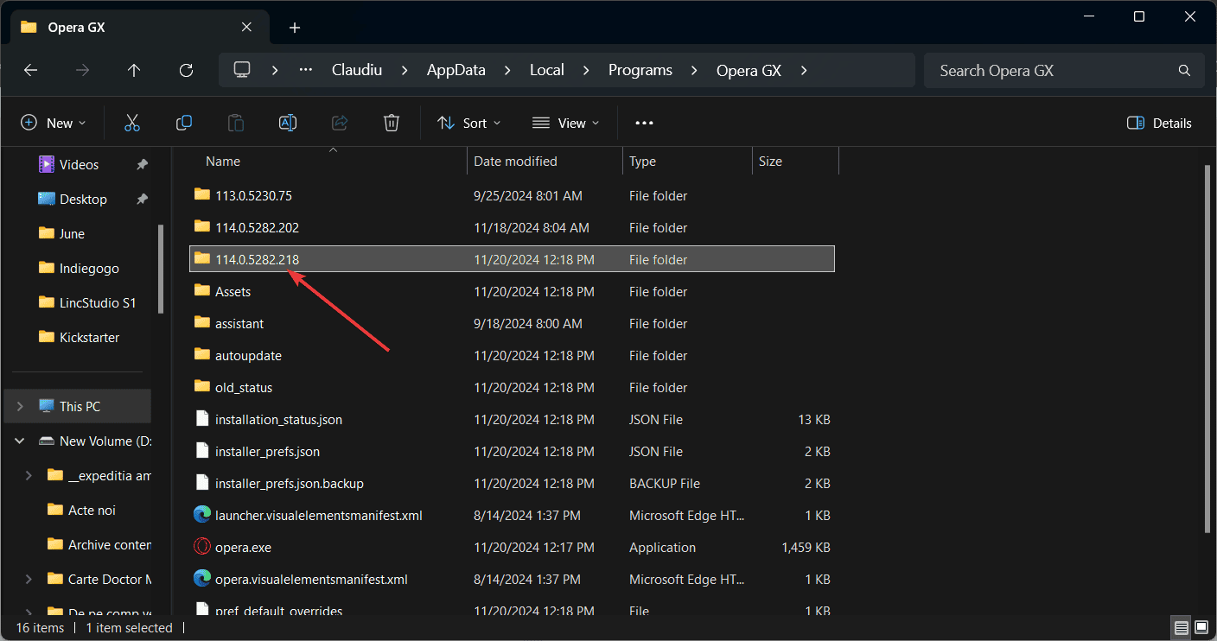
Task: Select the autoupdate folder
Action: pos(512,356)
